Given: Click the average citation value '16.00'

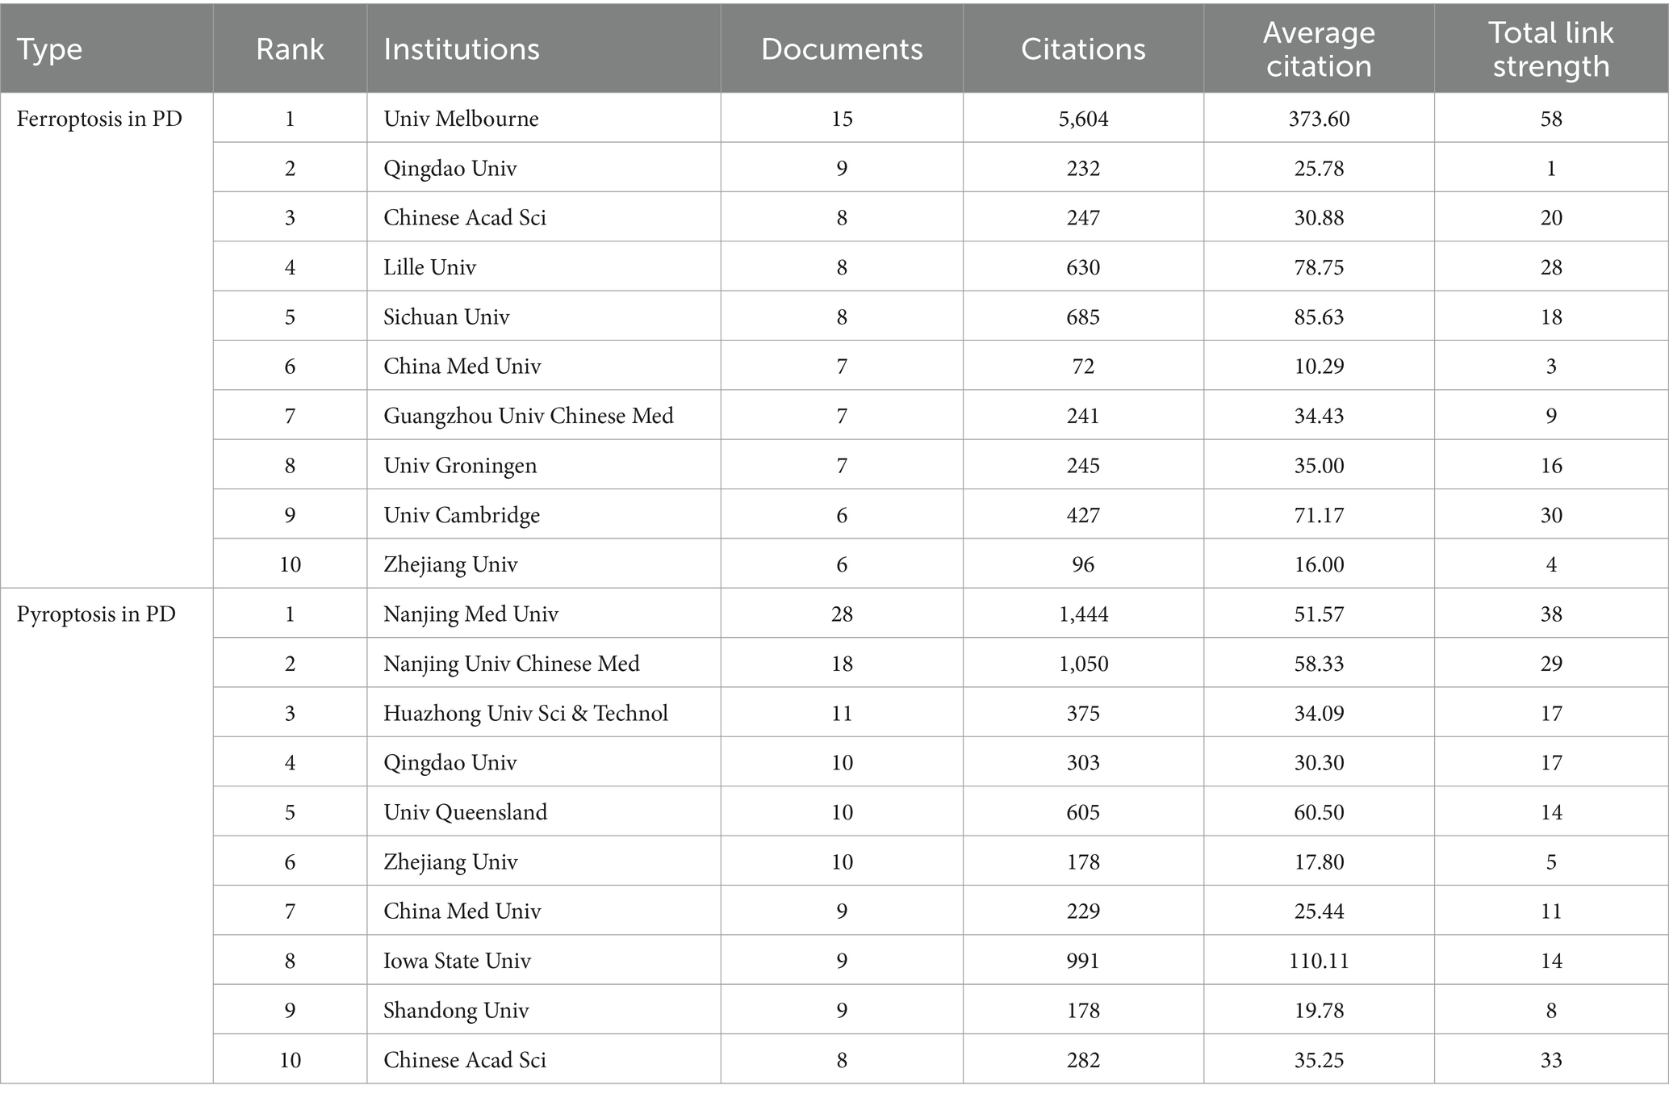Looking at the screenshot, I should click(1319, 565).
